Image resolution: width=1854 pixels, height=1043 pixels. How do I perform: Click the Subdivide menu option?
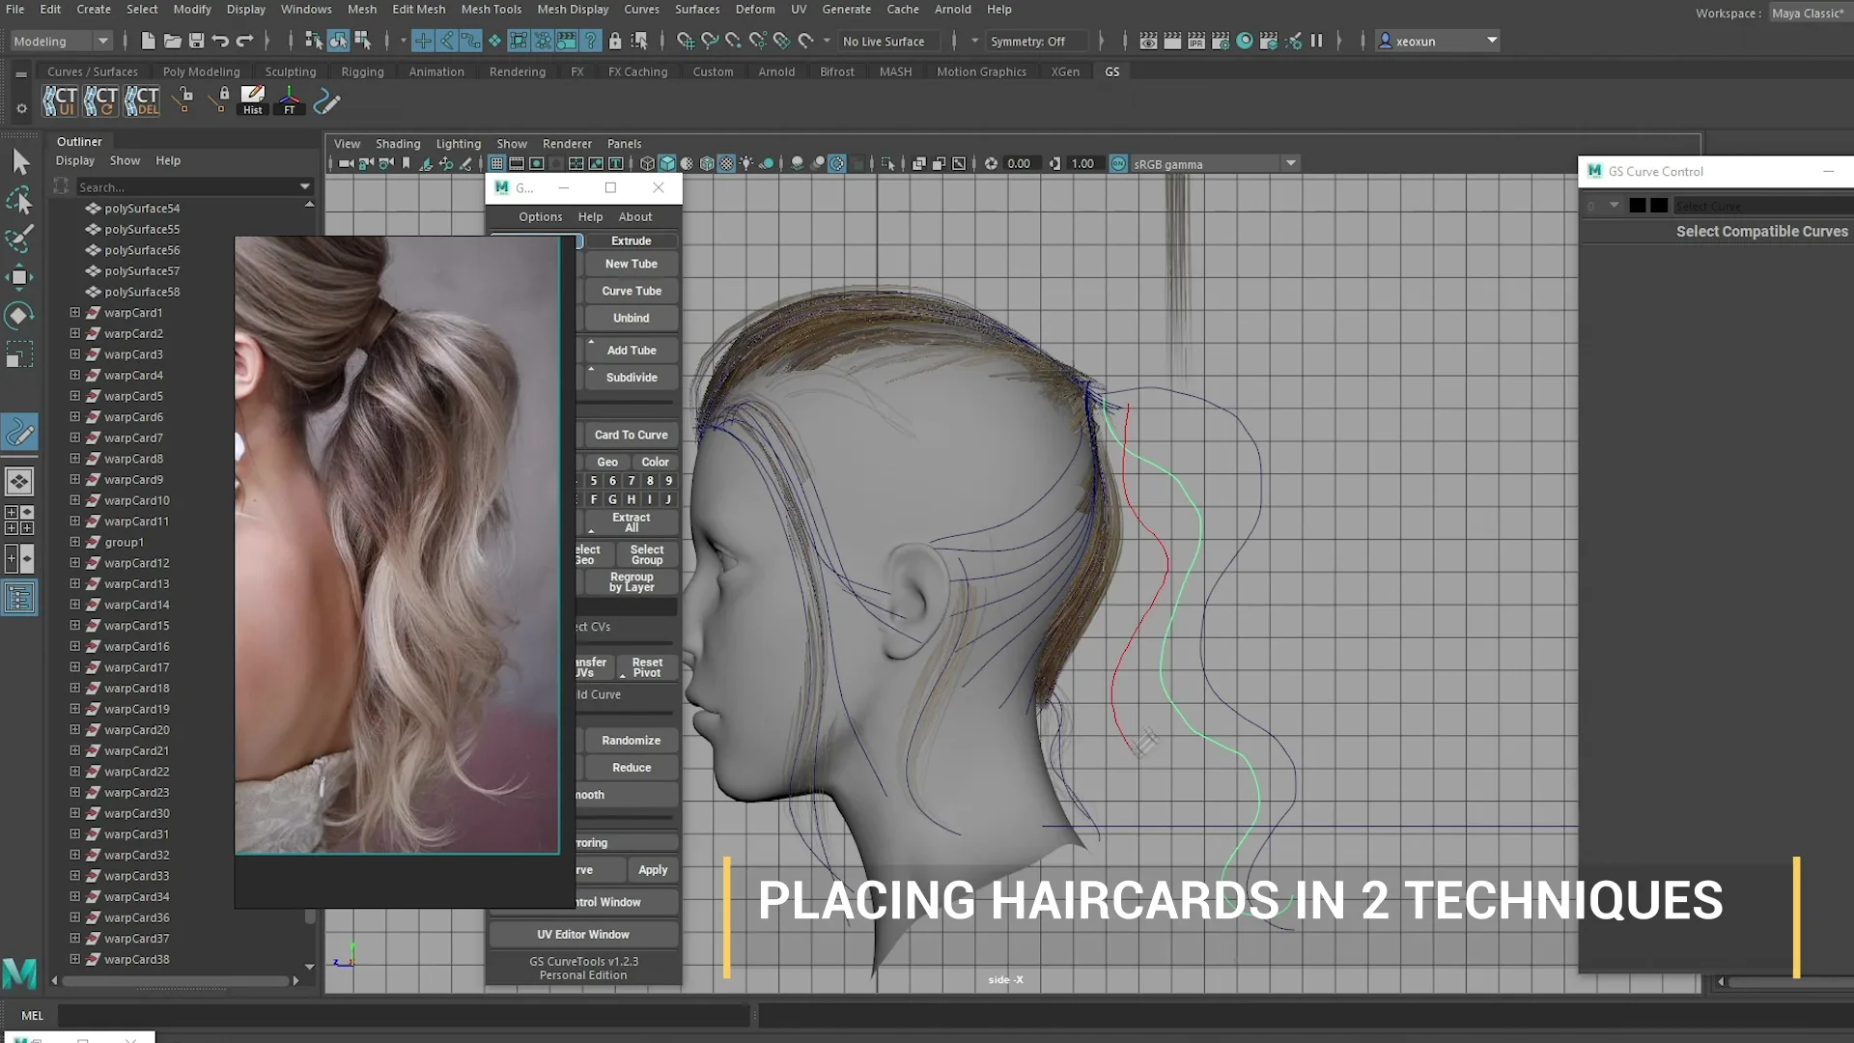pyautogui.click(x=631, y=377)
